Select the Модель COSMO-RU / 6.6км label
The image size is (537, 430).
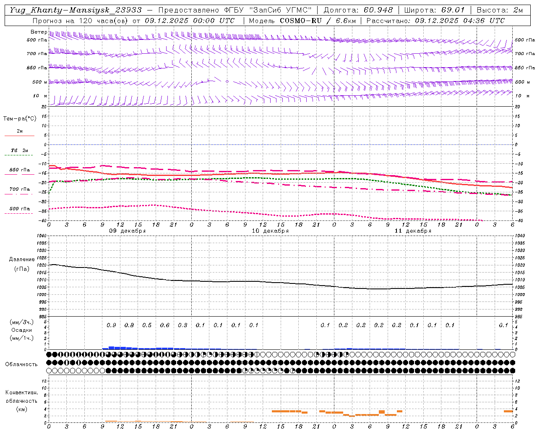[x=302, y=21]
